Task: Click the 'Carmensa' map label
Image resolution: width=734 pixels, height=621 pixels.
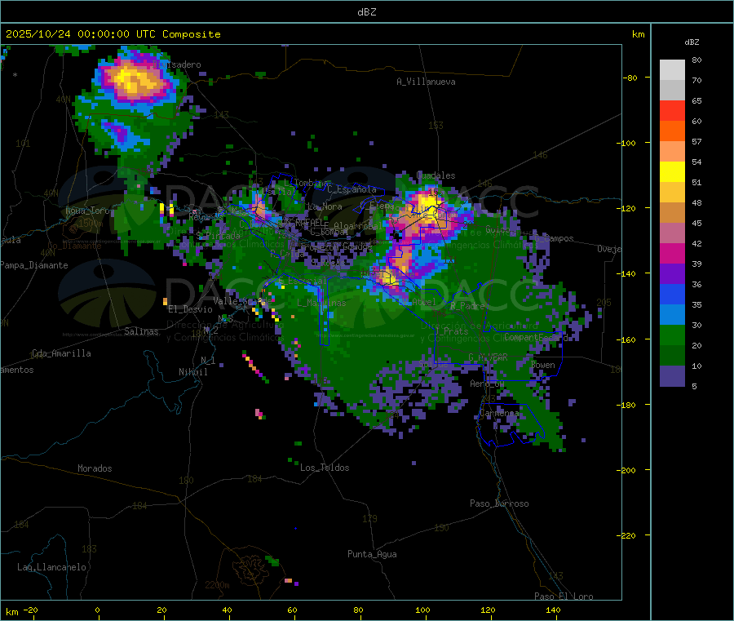Action: tap(499, 413)
